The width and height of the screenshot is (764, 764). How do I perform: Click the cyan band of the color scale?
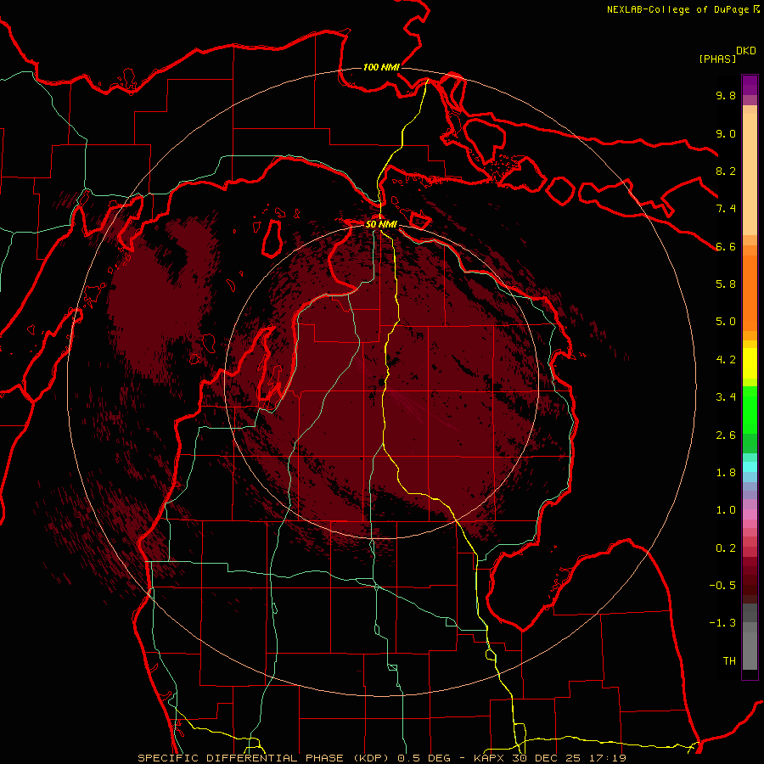click(750, 466)
